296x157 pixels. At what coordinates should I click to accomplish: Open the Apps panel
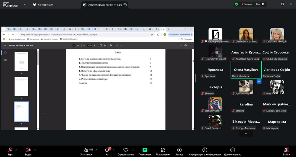[163, 150]
